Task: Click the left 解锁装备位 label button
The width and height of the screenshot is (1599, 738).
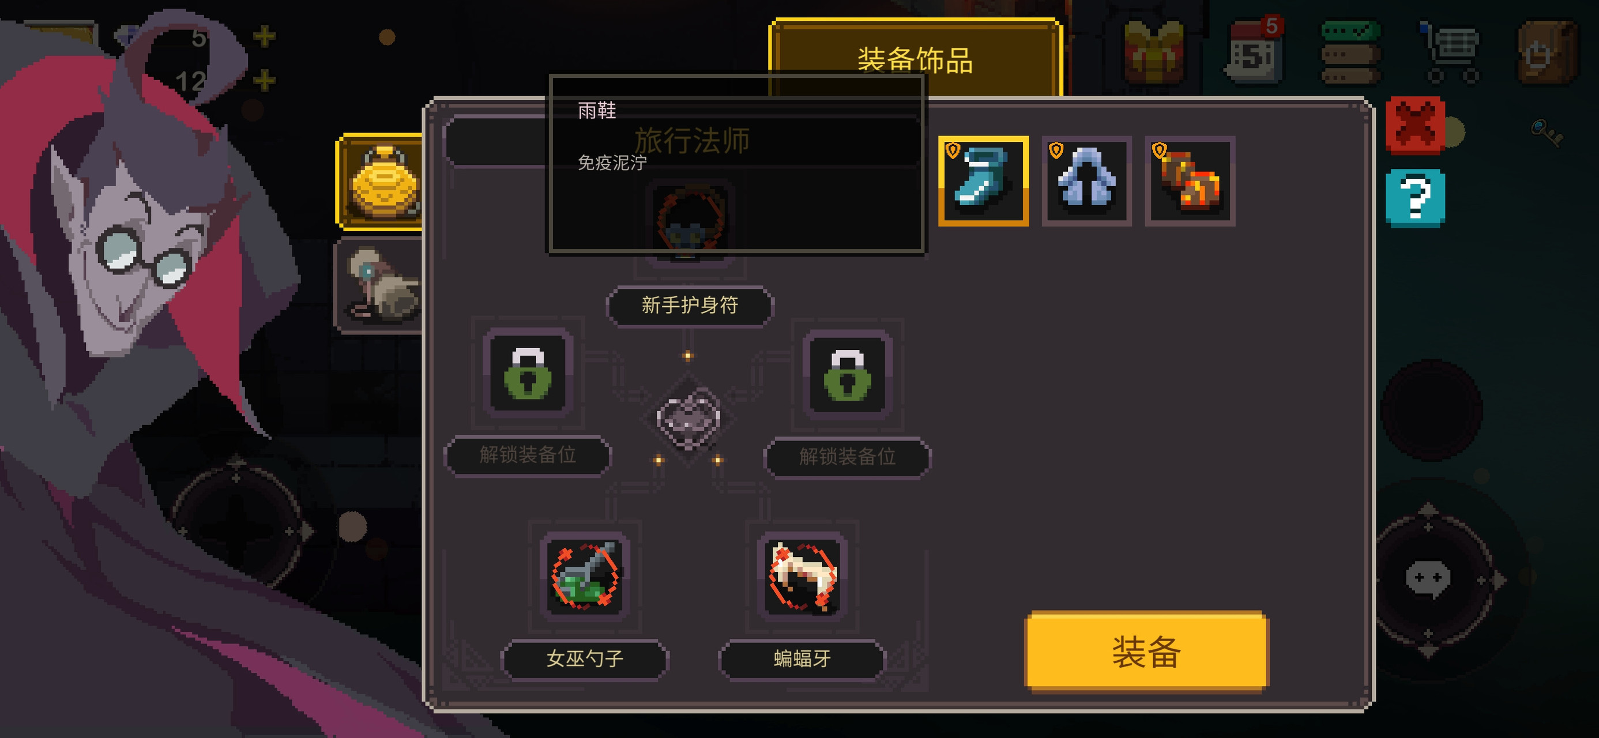Action: pos(528,455)
